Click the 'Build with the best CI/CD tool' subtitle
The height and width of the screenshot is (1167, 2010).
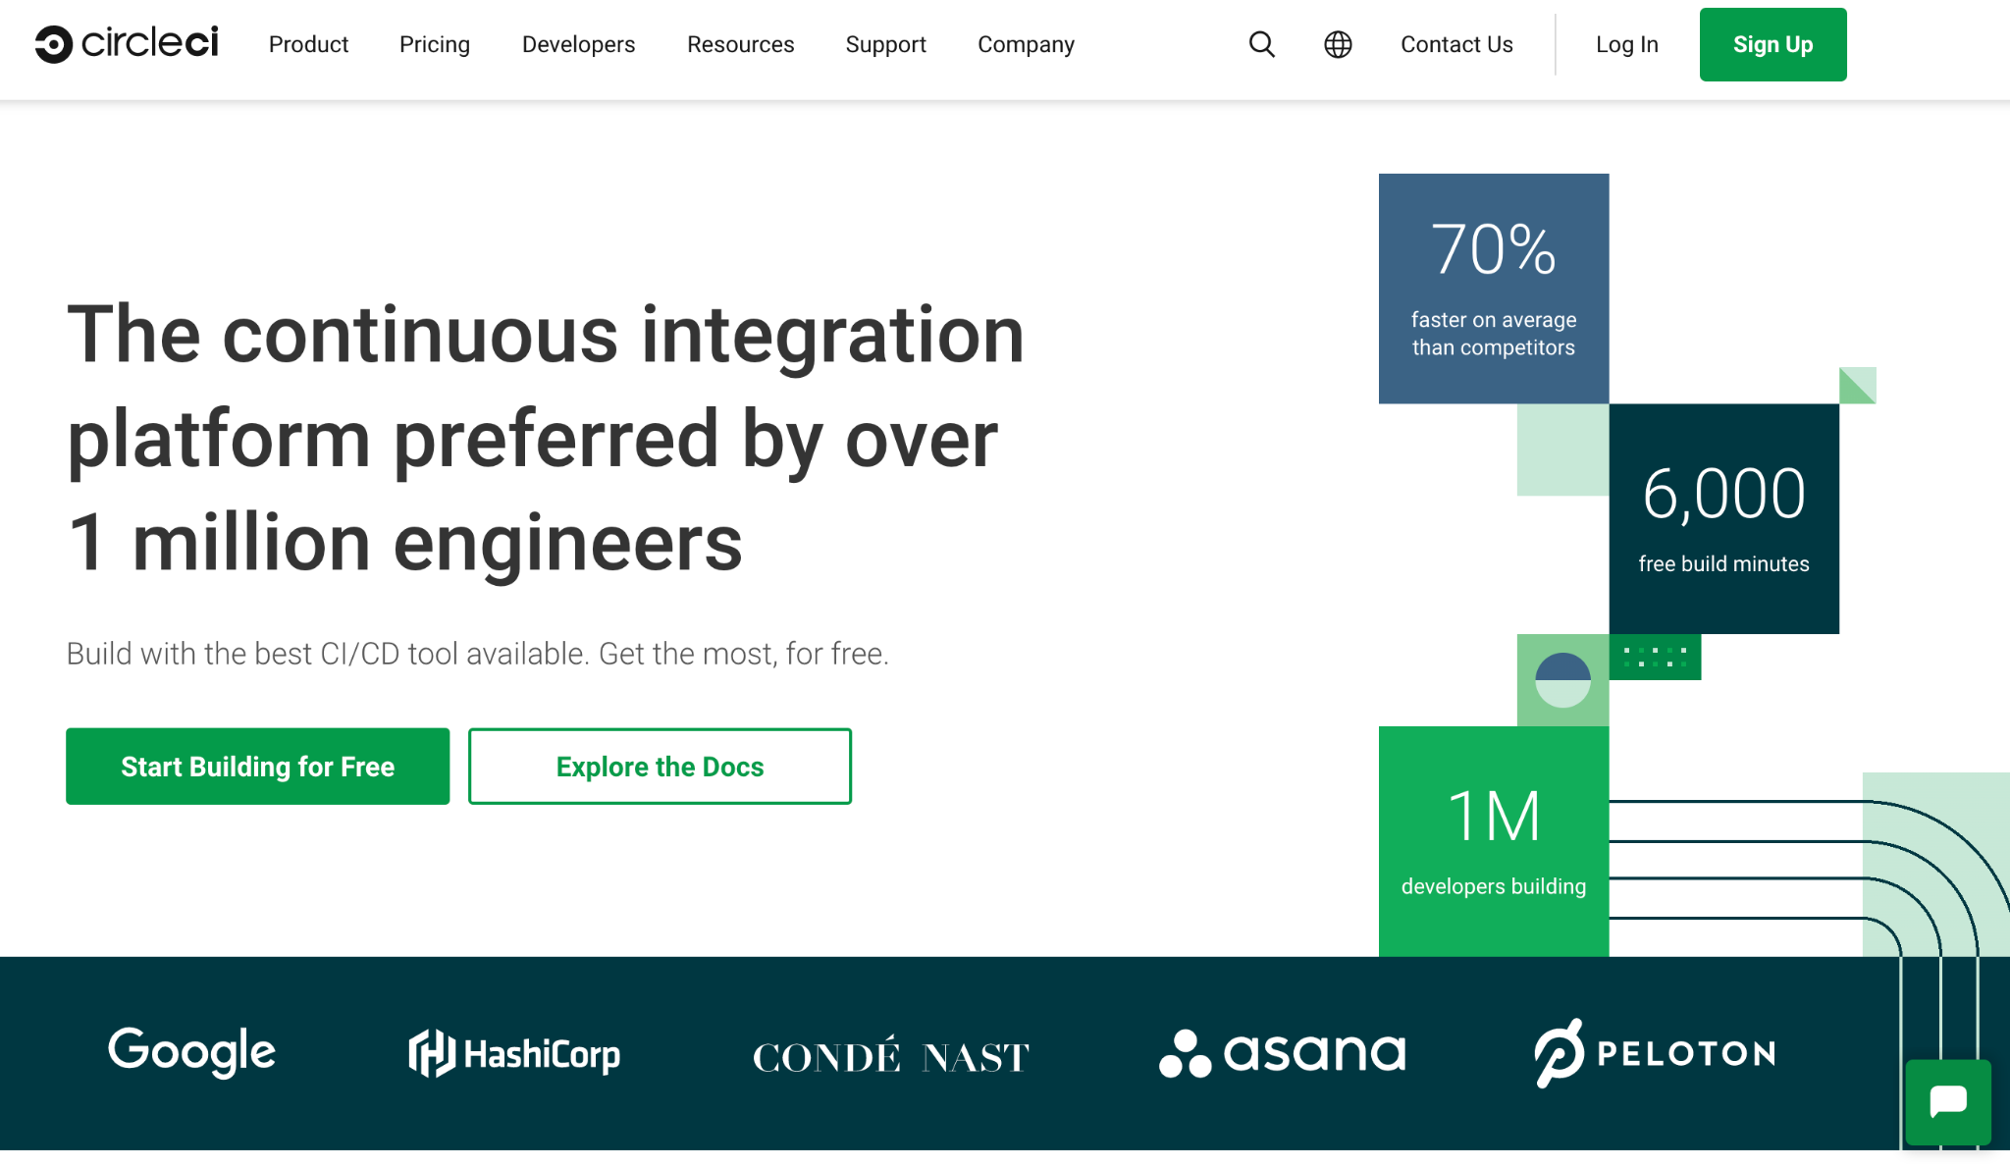click(477, 654)
